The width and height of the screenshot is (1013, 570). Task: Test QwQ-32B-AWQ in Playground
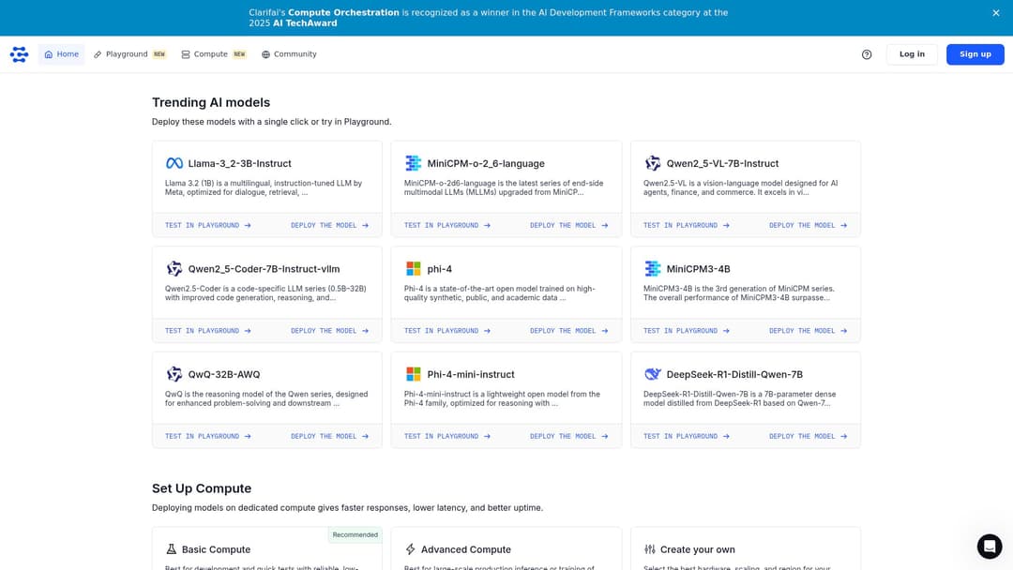(x=208, y=436)
